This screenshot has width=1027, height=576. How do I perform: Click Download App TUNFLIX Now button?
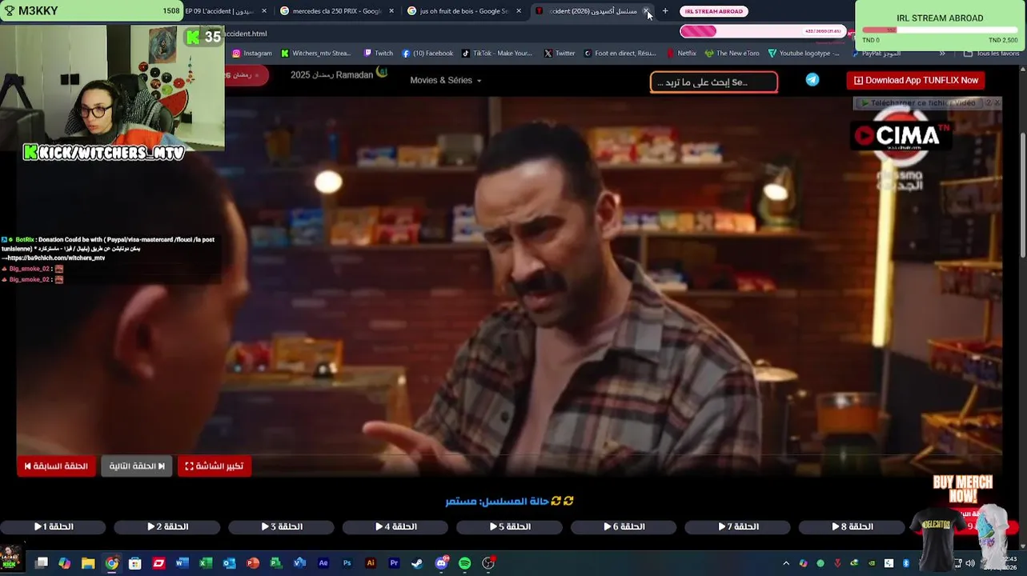(916, 80)
